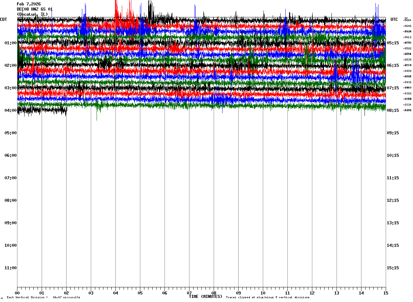Image resolution: width=413 pixels, height=302 pixels.
Task: Click minute tick label '11' on time axis
Action: coord(287,293)
